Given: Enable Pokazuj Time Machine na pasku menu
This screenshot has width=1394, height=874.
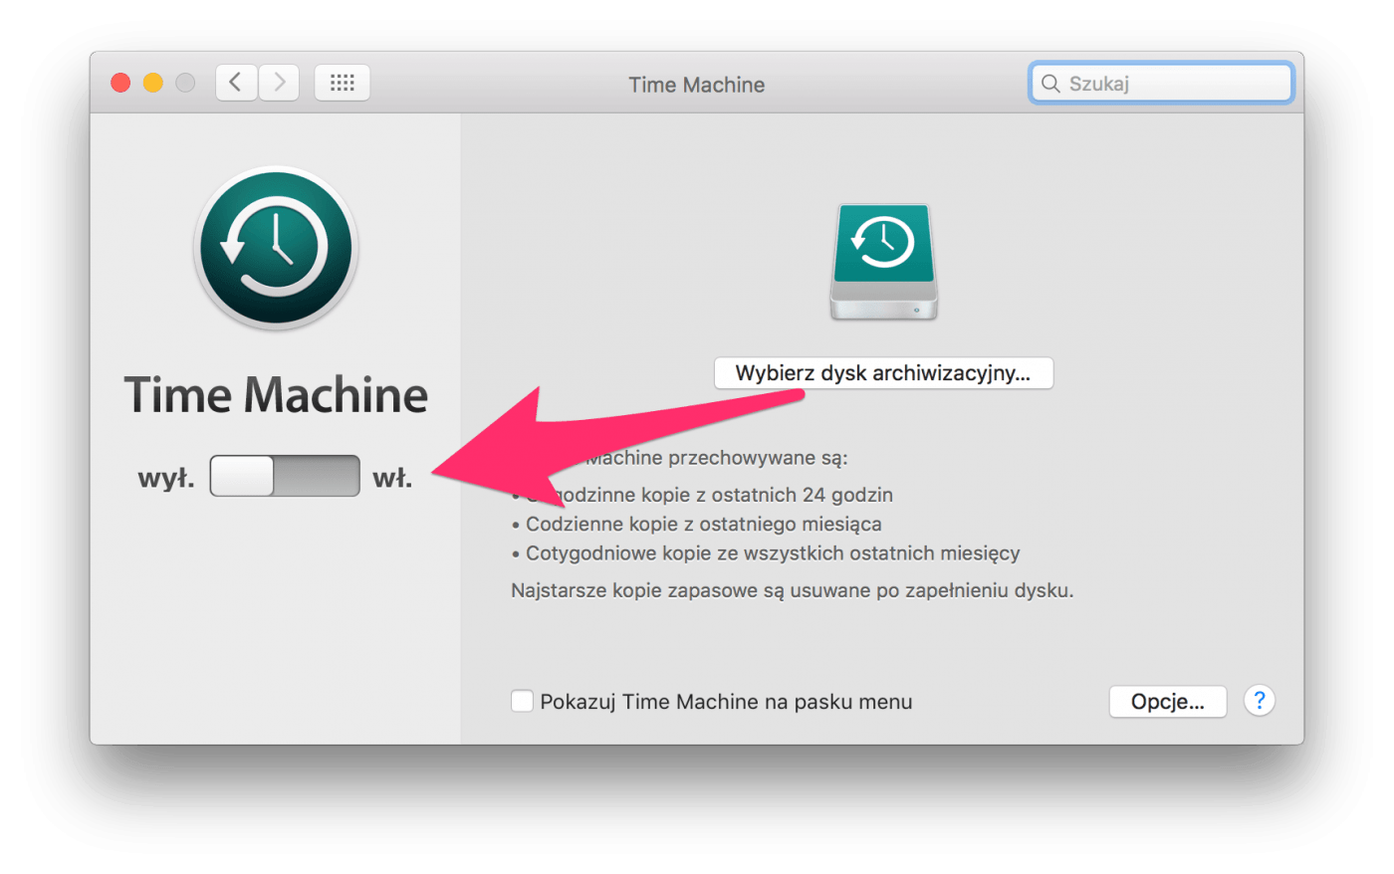Looking at the screenshot, I should pos(522,701).
